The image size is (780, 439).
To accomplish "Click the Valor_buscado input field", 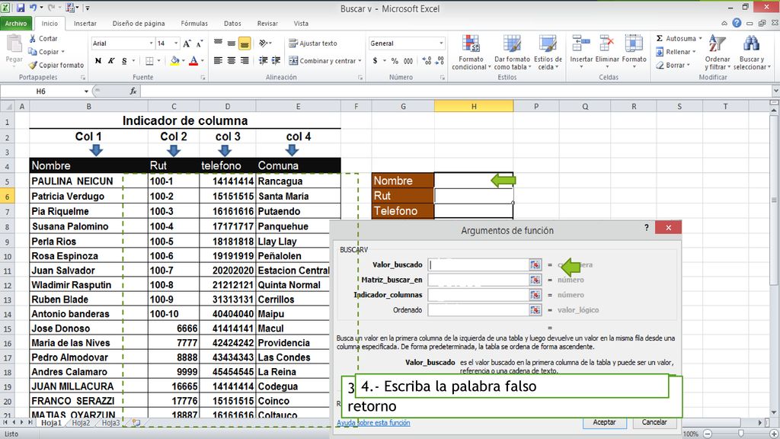I will point(478,264).
